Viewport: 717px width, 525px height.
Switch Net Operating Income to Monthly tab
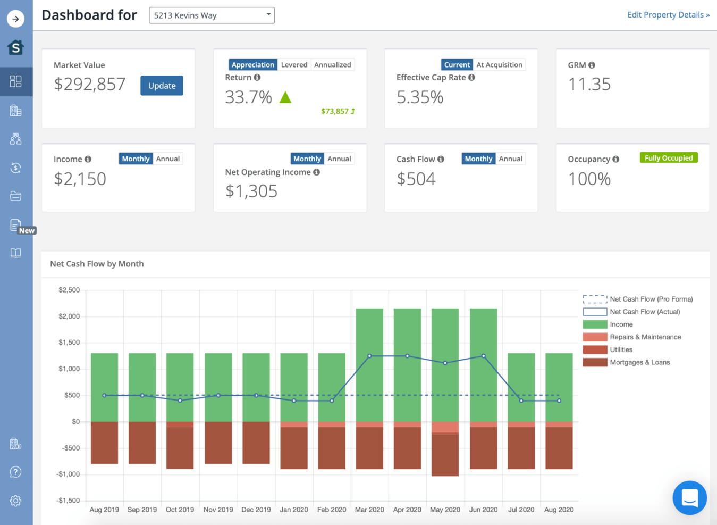(x=307, y=159)
